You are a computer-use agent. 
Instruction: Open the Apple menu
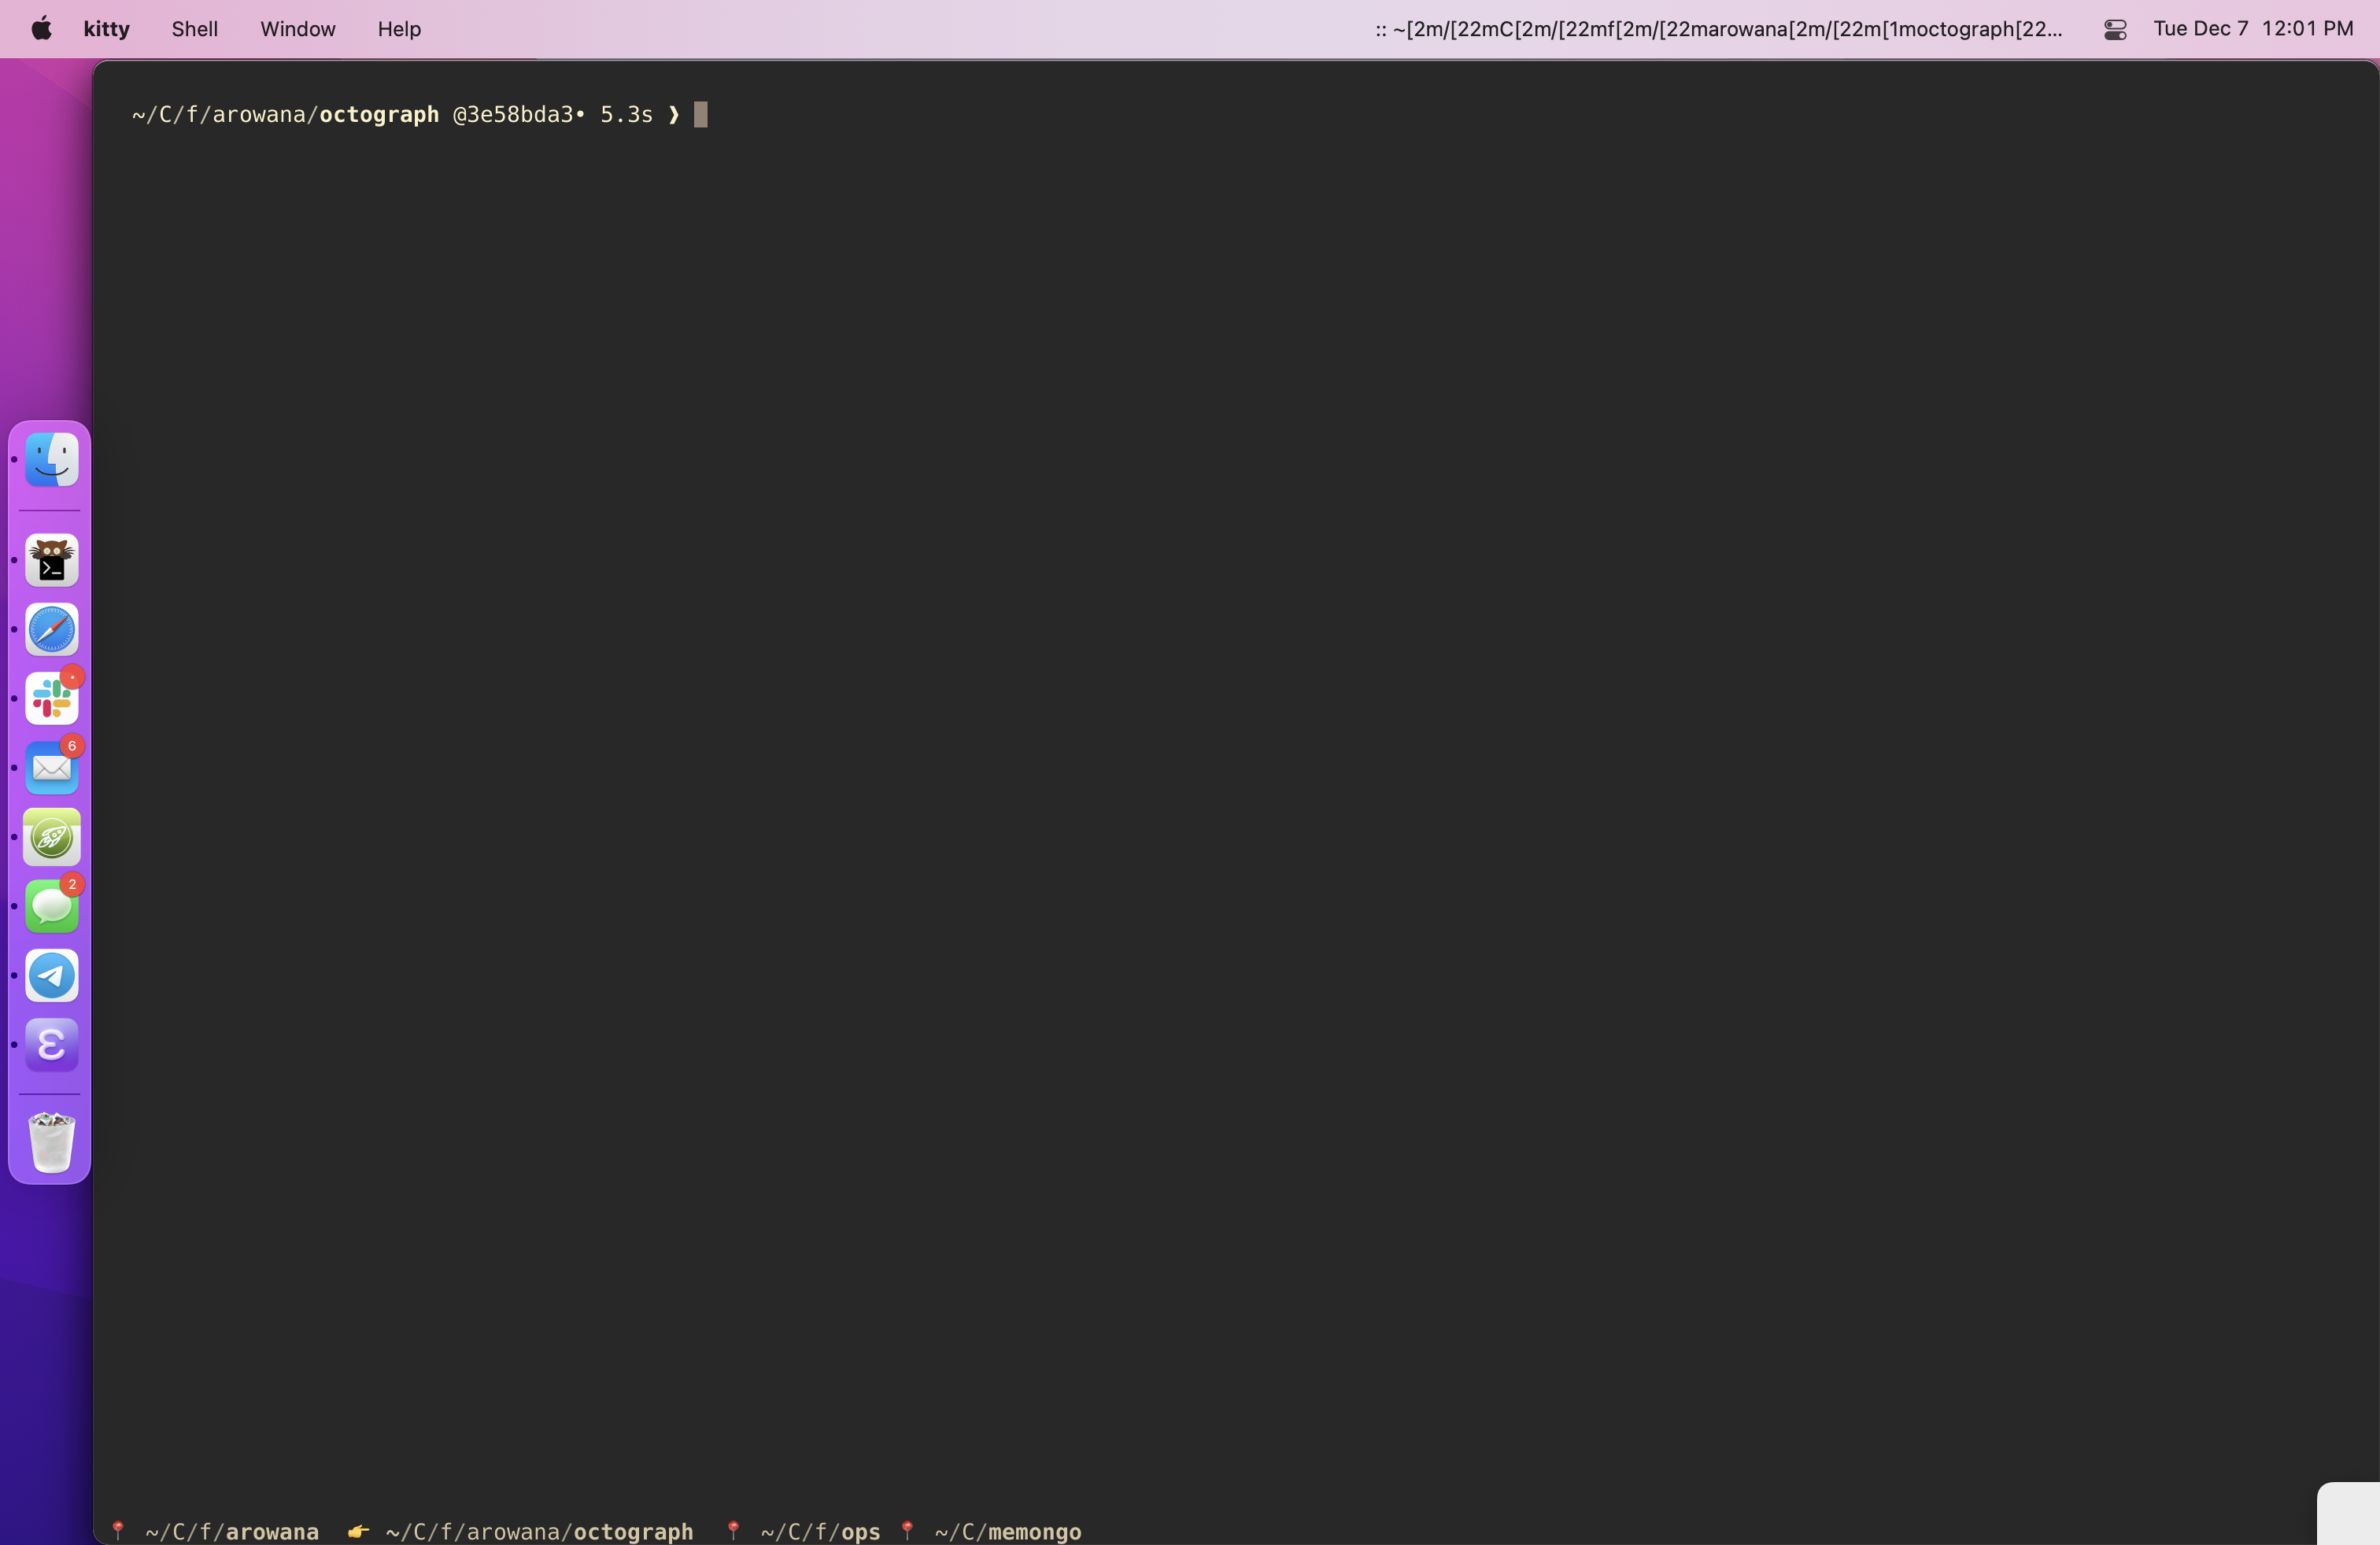coord(40,29)
